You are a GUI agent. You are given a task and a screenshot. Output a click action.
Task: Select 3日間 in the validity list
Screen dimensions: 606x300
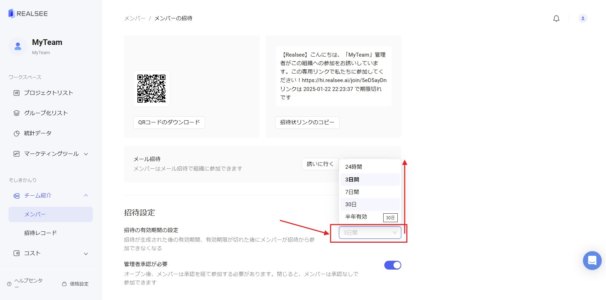pos(370,179)
